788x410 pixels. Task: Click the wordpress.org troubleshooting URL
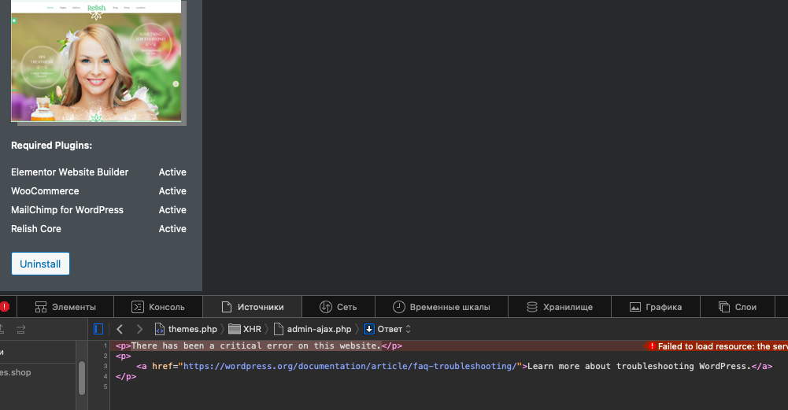click(x=350, y=366)
